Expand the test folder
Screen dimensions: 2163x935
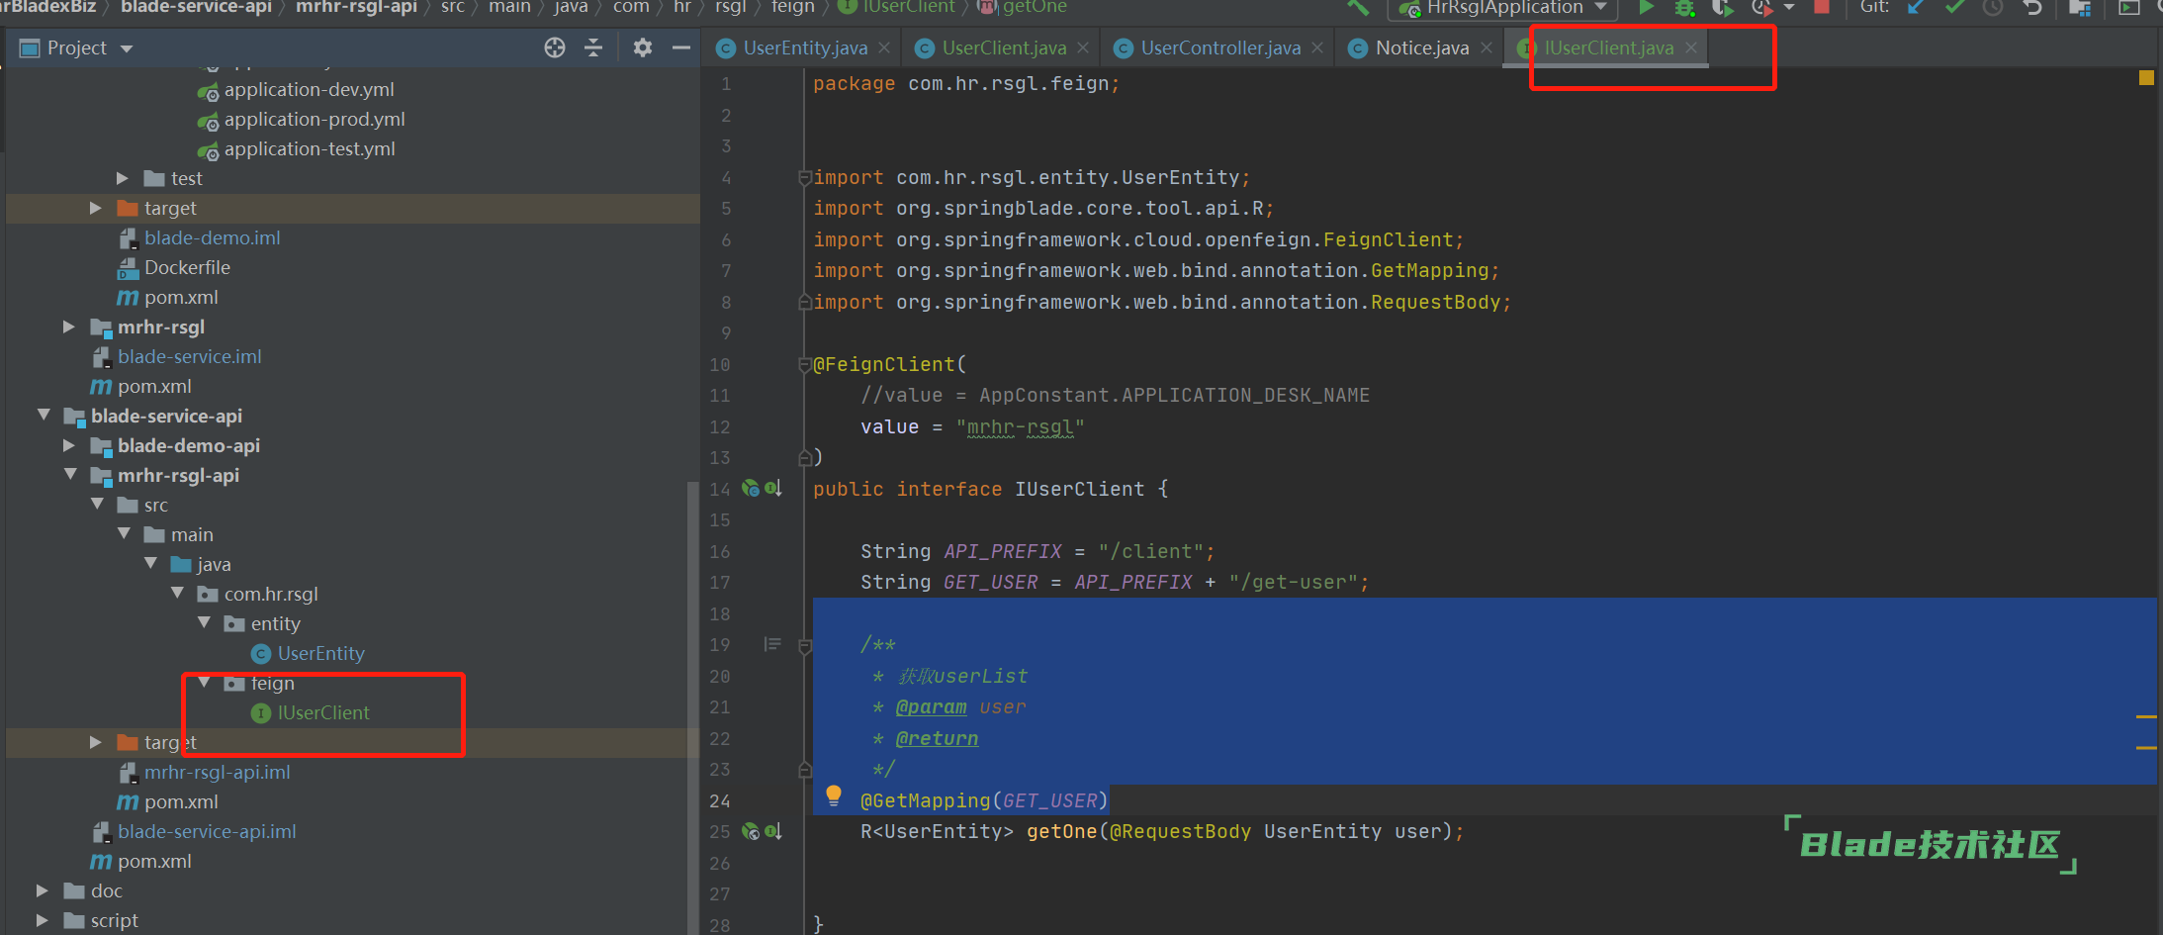123,178
